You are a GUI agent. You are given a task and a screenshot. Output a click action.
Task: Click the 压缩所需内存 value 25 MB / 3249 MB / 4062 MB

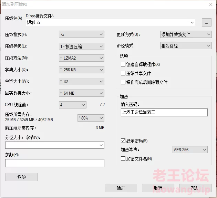tap(29, 120)
